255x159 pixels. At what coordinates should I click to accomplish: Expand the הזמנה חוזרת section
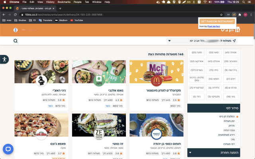pyautogui.click(x=214, y=153)
